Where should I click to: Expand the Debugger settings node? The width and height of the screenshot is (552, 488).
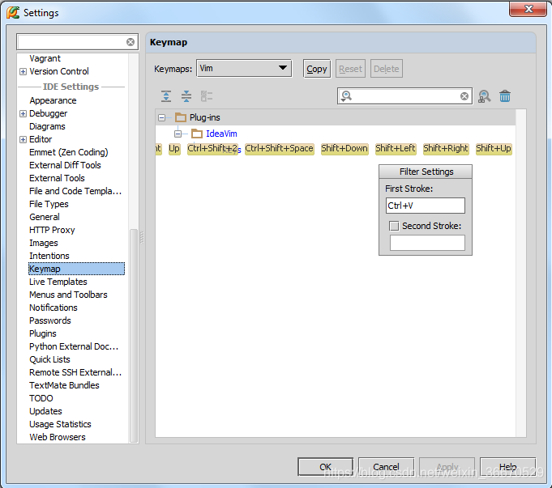[23, 113]
